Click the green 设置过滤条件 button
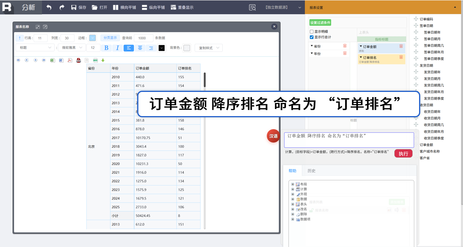The image size is (463, 247). (320, 23)
